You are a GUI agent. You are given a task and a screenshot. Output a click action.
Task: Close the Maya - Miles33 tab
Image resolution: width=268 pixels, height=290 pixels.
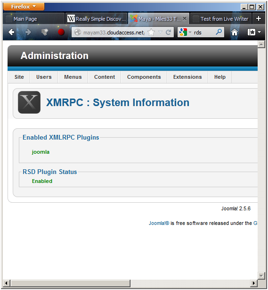[x=185, y=18]
